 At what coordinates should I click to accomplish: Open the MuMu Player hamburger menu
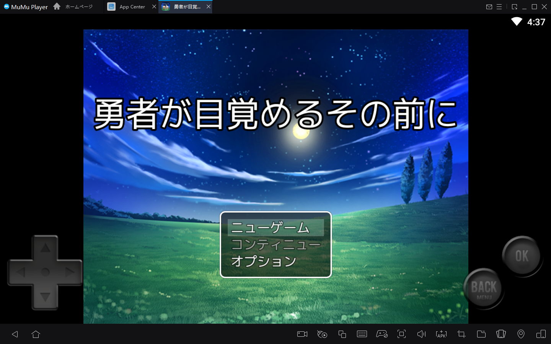click(499, 7)
